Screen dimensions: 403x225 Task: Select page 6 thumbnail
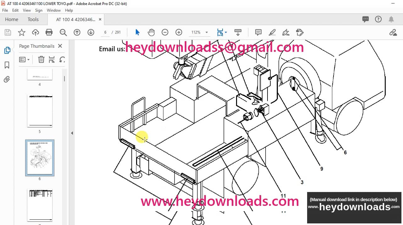pyautogui.click(x=40, y=158)
